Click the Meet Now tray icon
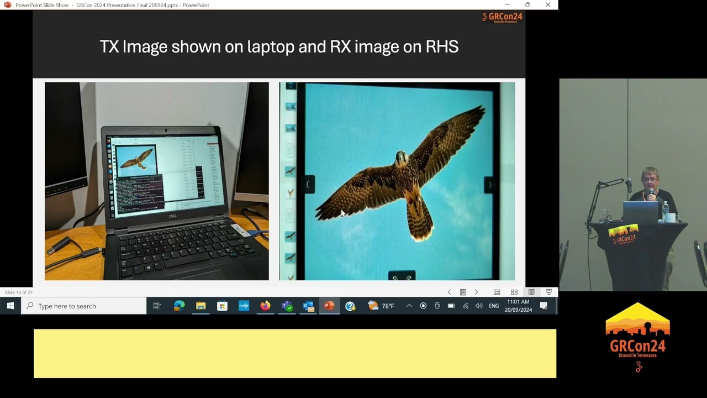Image resolution: width=707 pixels, height=398 pixels. [x=437, y=306]
